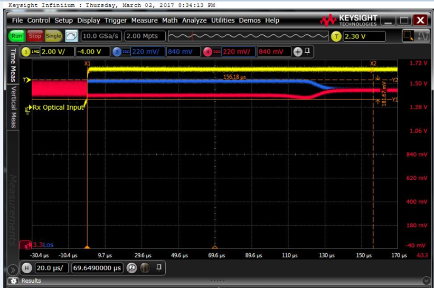This screenshot has height=288, width=434.
Task: Click channel 3 scale 220 mV/
Action: coord(147,52)
